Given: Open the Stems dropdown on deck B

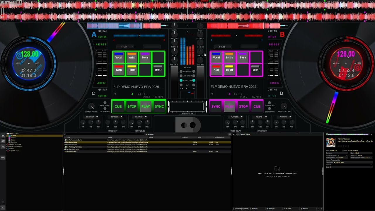Looking at the screenshot, I should point(223,47).
